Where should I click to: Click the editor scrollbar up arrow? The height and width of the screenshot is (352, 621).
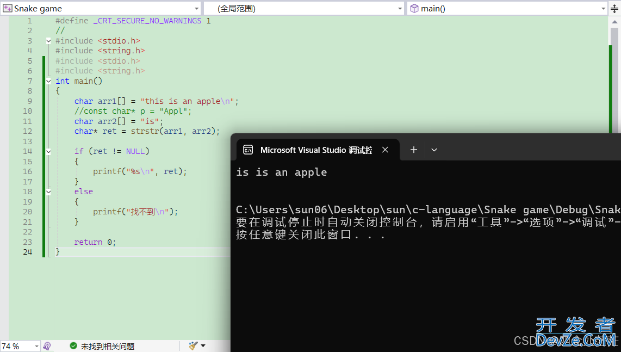(x=614, y=22)
